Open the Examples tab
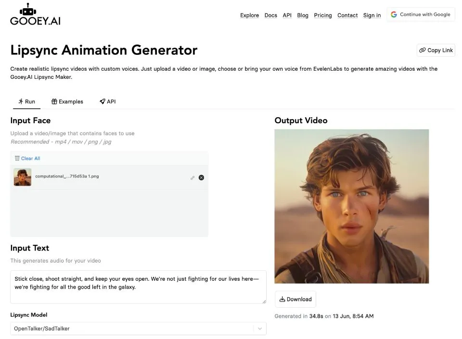Viewport: 462px width, 339px height. coord(67,101)
